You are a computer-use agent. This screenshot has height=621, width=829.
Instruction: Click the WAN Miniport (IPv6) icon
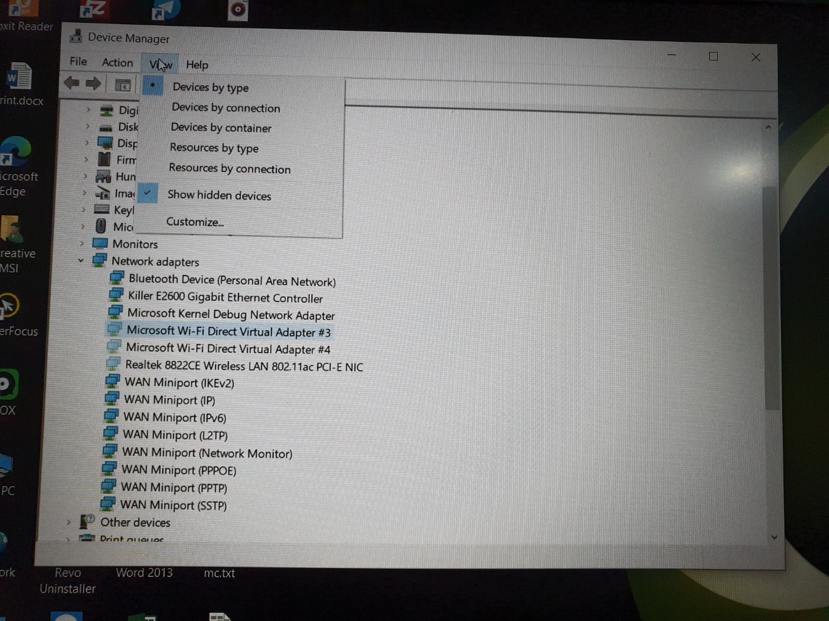(112, 416)
